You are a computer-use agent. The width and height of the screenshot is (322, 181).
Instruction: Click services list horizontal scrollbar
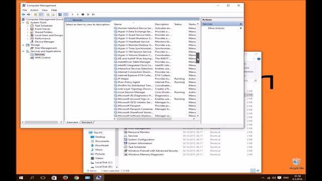[x=144, y=119]
